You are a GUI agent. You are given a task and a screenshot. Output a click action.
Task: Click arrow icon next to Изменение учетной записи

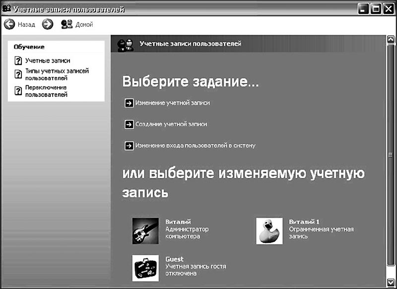[x=129, y=103]
